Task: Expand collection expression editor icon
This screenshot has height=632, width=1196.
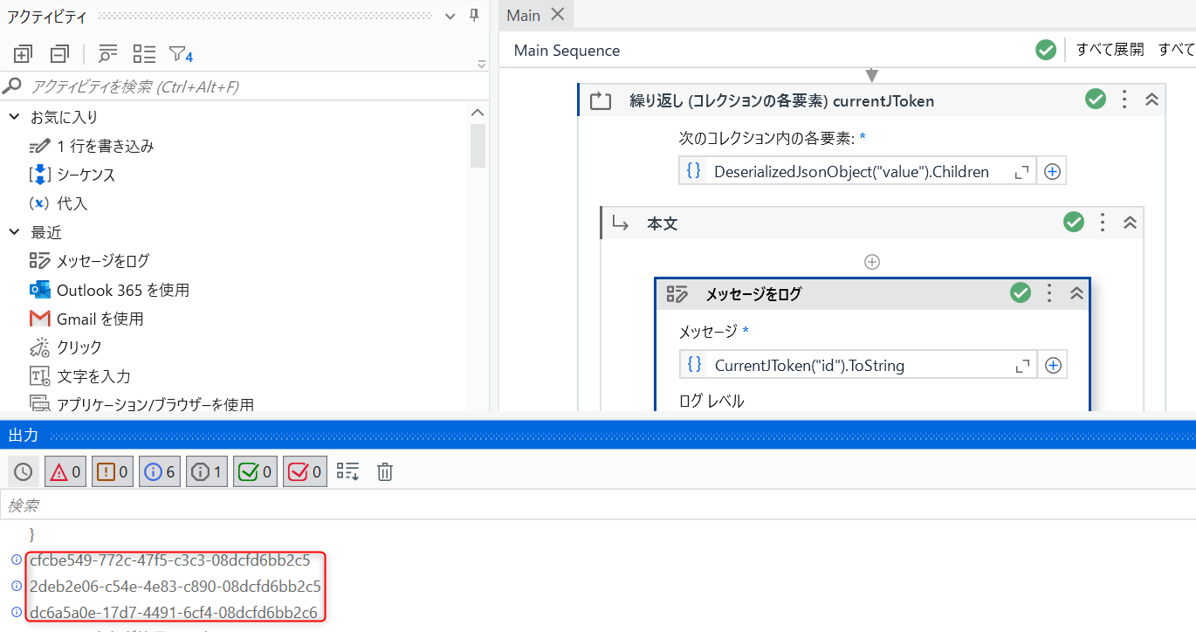Action: tap(1022, 172)
